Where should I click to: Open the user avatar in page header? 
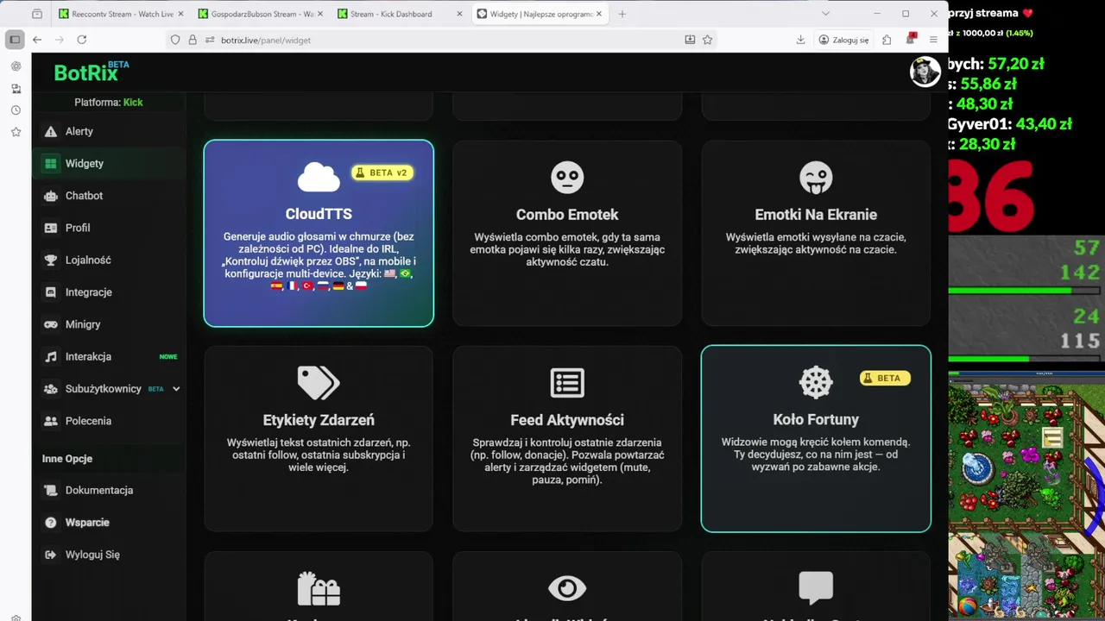(x=925, y=72)
